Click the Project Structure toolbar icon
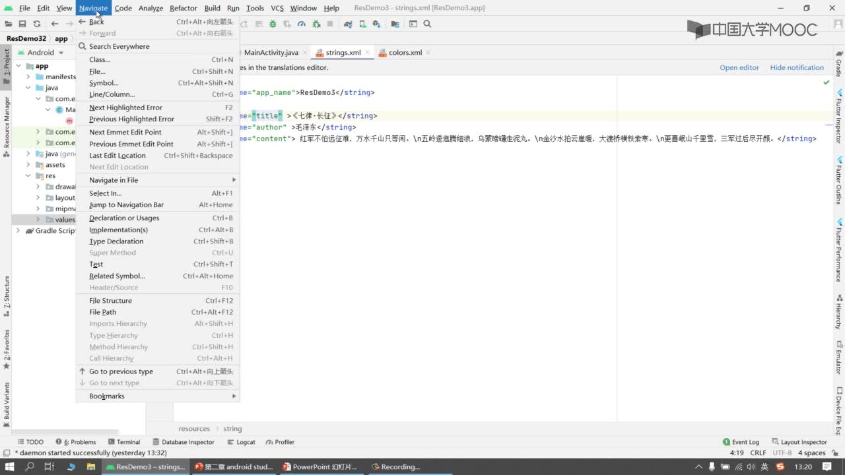The width and height of the screenshot is (845, 475). point(395,24)
